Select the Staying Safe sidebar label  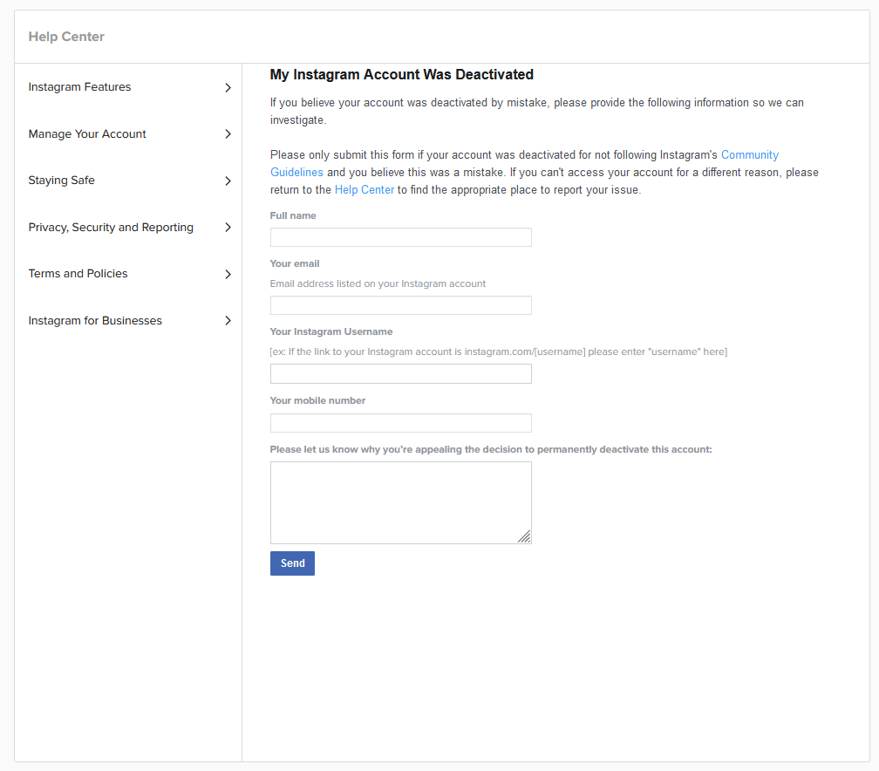[61, 181]
